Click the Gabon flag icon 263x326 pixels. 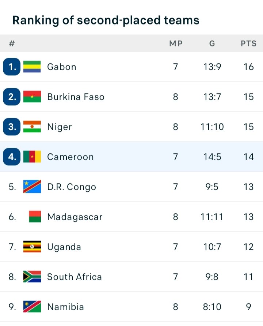tap(32, 67)
